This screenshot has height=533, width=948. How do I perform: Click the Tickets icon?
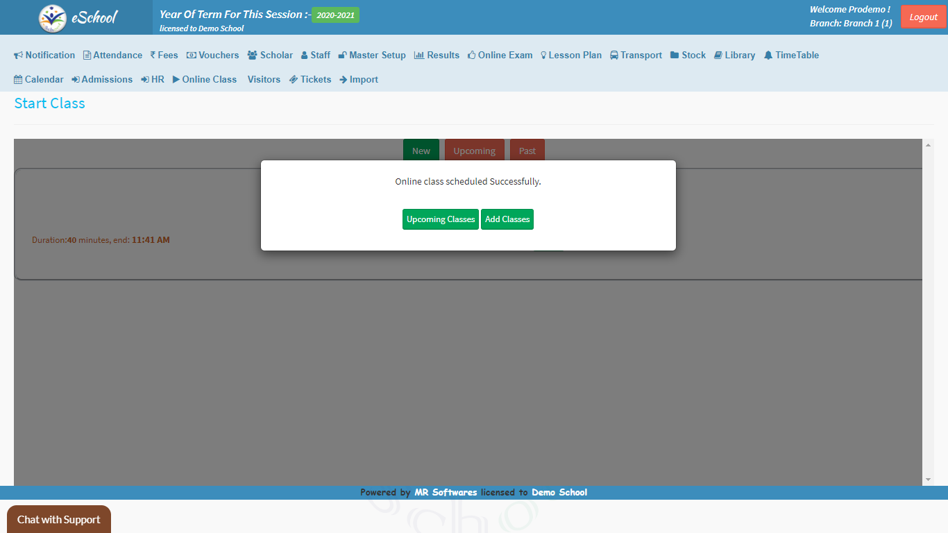pos(294,80)
